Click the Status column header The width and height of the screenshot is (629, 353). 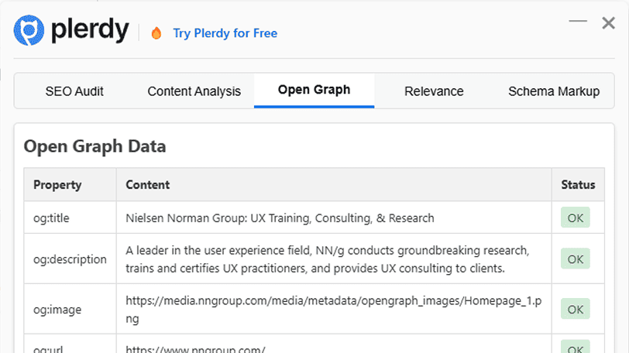point(578,185)
